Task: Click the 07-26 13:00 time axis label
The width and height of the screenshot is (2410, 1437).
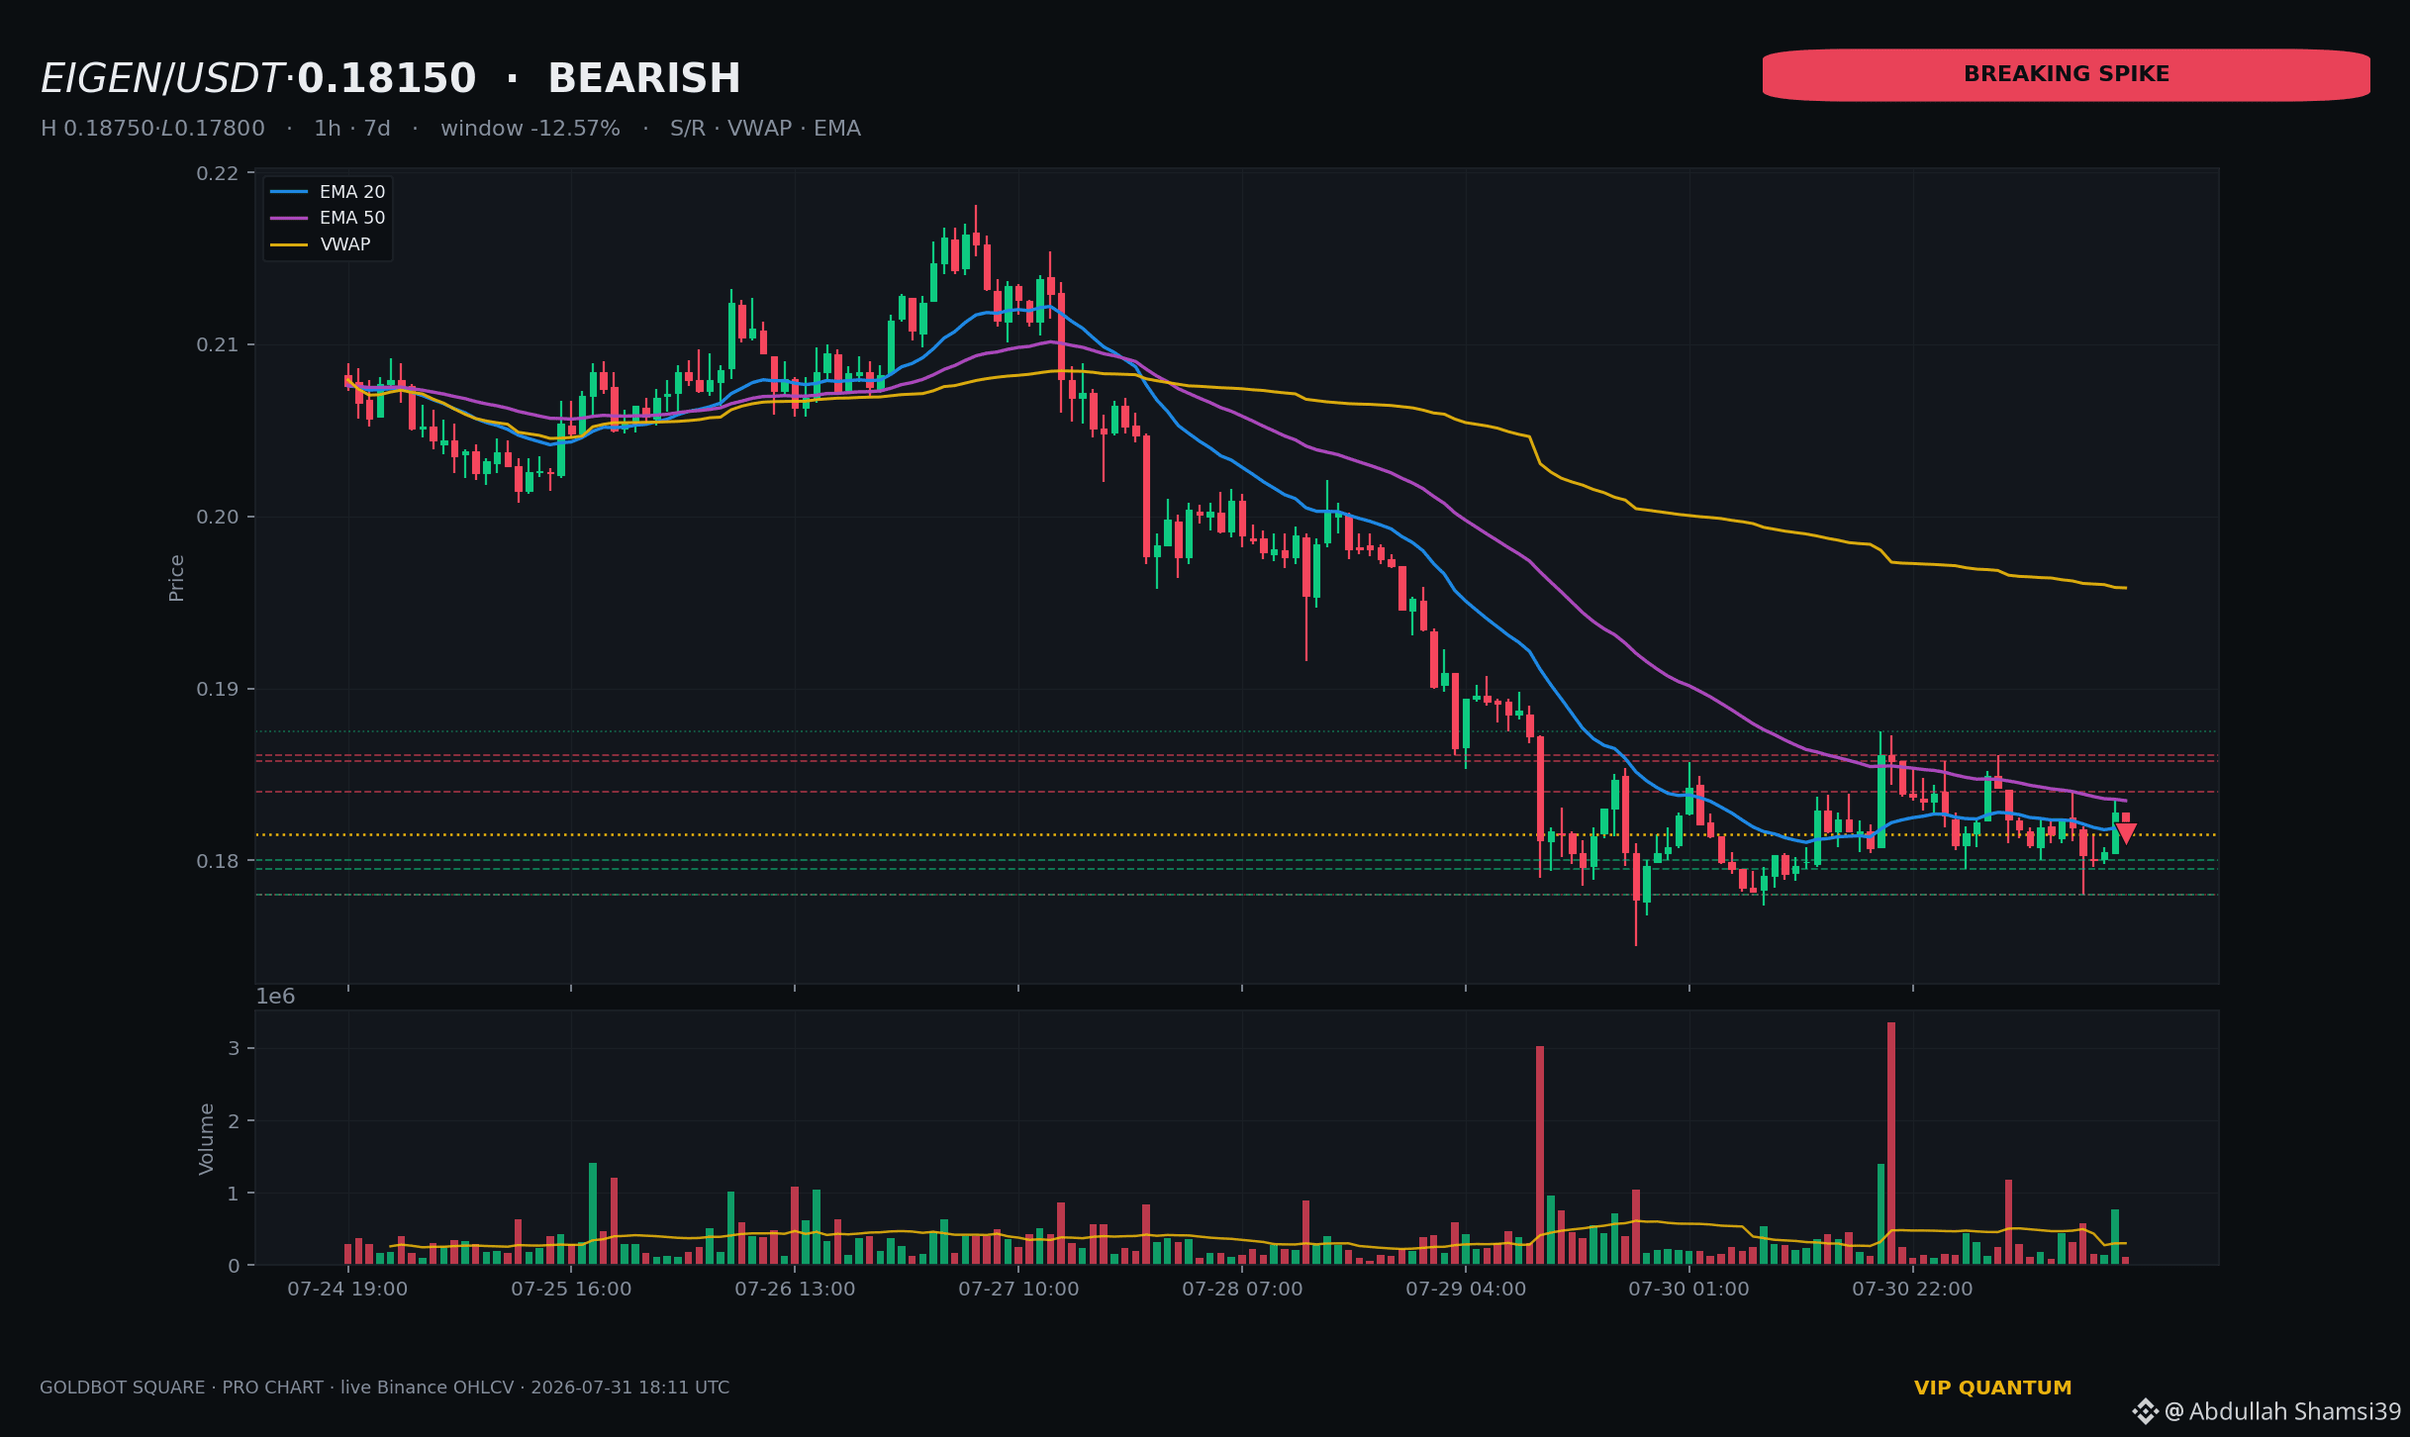Action: [x=795, y=1290]
